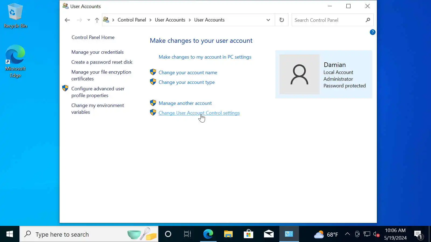The width and height of the screenshot is (431, 242).
Task: Open Microsoft Store from taskbar
Action: click(248, 234)
